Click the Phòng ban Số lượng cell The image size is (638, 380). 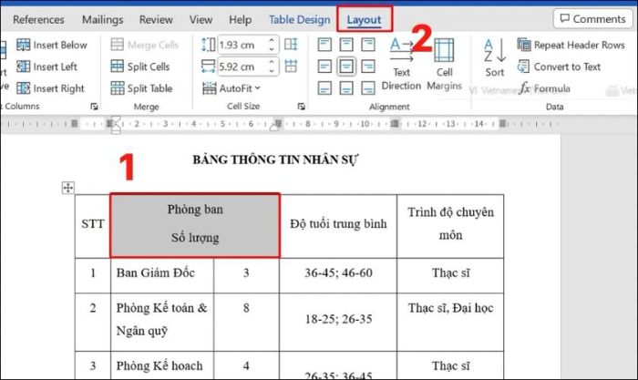click(x=195, y=226)
